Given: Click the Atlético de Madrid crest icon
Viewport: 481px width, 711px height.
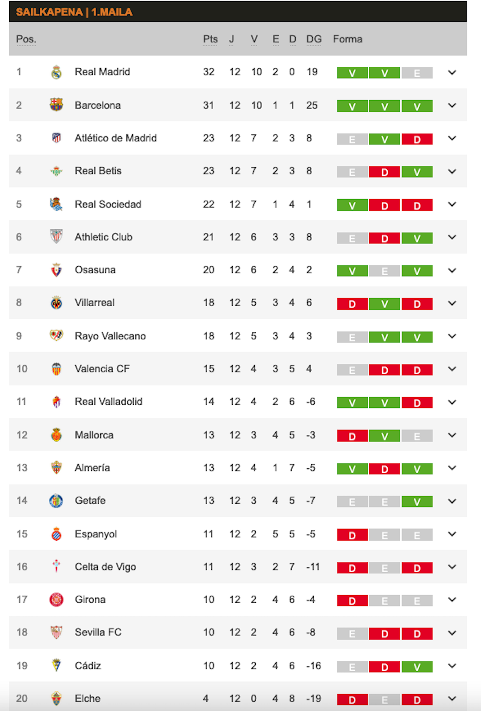Looking at the screenshot, I should (x=57, y=138).
